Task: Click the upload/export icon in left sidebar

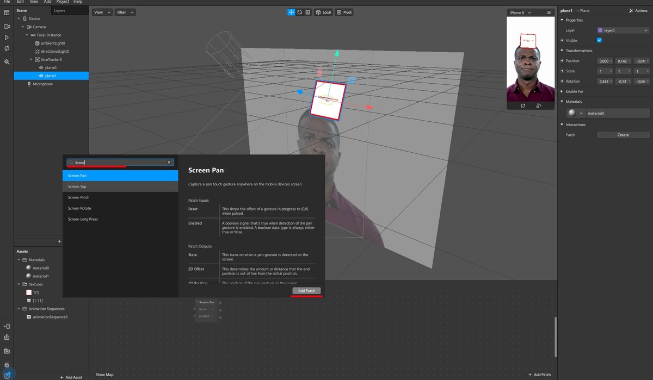Action: (7, 337)
